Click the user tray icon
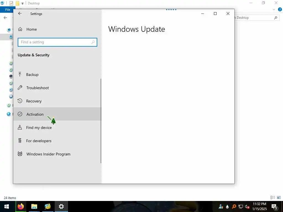This screenshot has height=212, width=283. click(221, 206)
